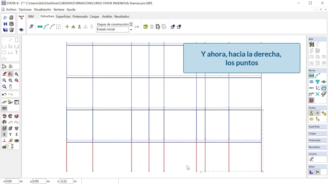This screenshot has width=328, height=184.
Task: Click the new construction stage icon
Action: tap(146, 27)
